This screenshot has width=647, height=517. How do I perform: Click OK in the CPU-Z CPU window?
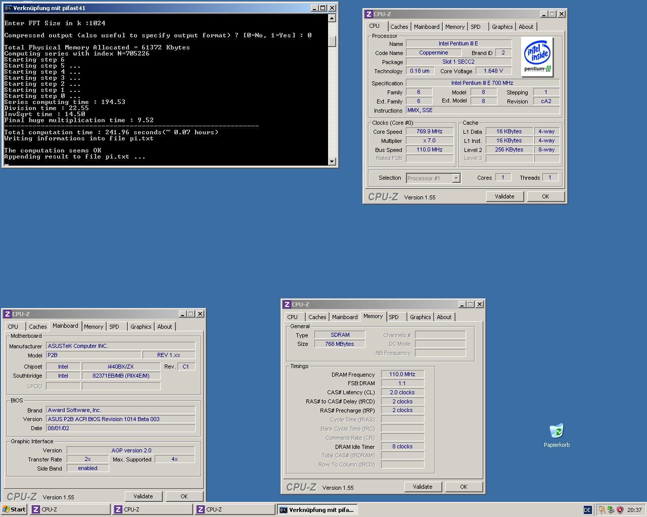pyautogui.click(x=545, y=196)
